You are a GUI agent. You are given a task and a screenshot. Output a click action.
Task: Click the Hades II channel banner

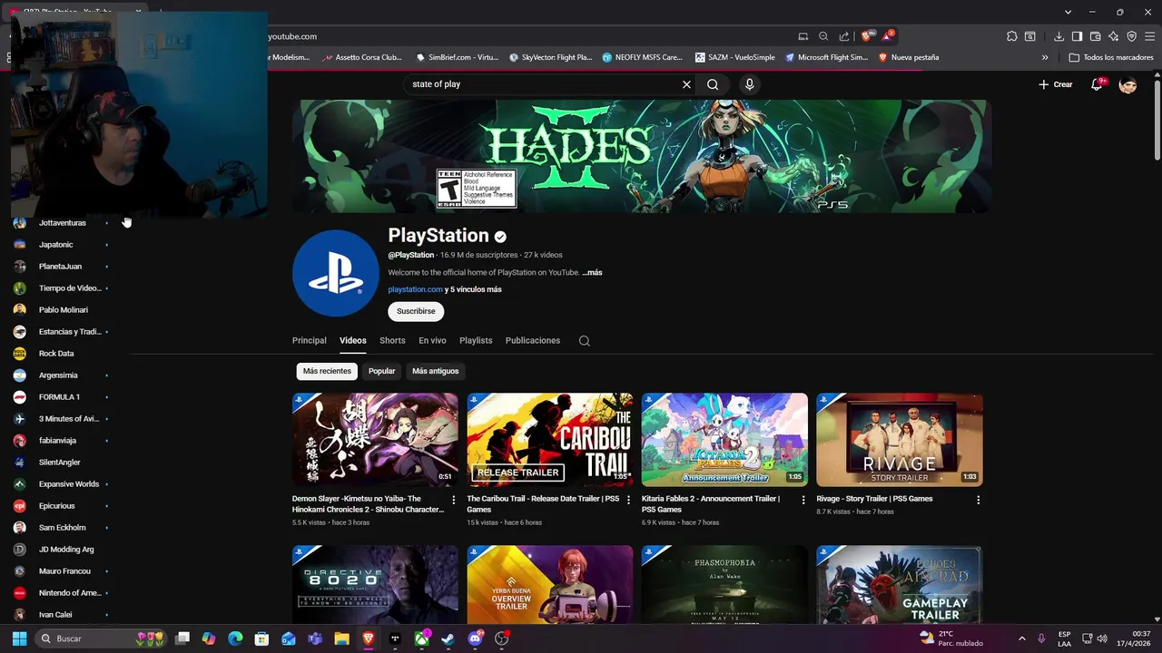(642, 156)
